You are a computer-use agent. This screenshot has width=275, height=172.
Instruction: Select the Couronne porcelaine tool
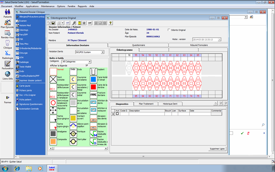coord(73,79)
